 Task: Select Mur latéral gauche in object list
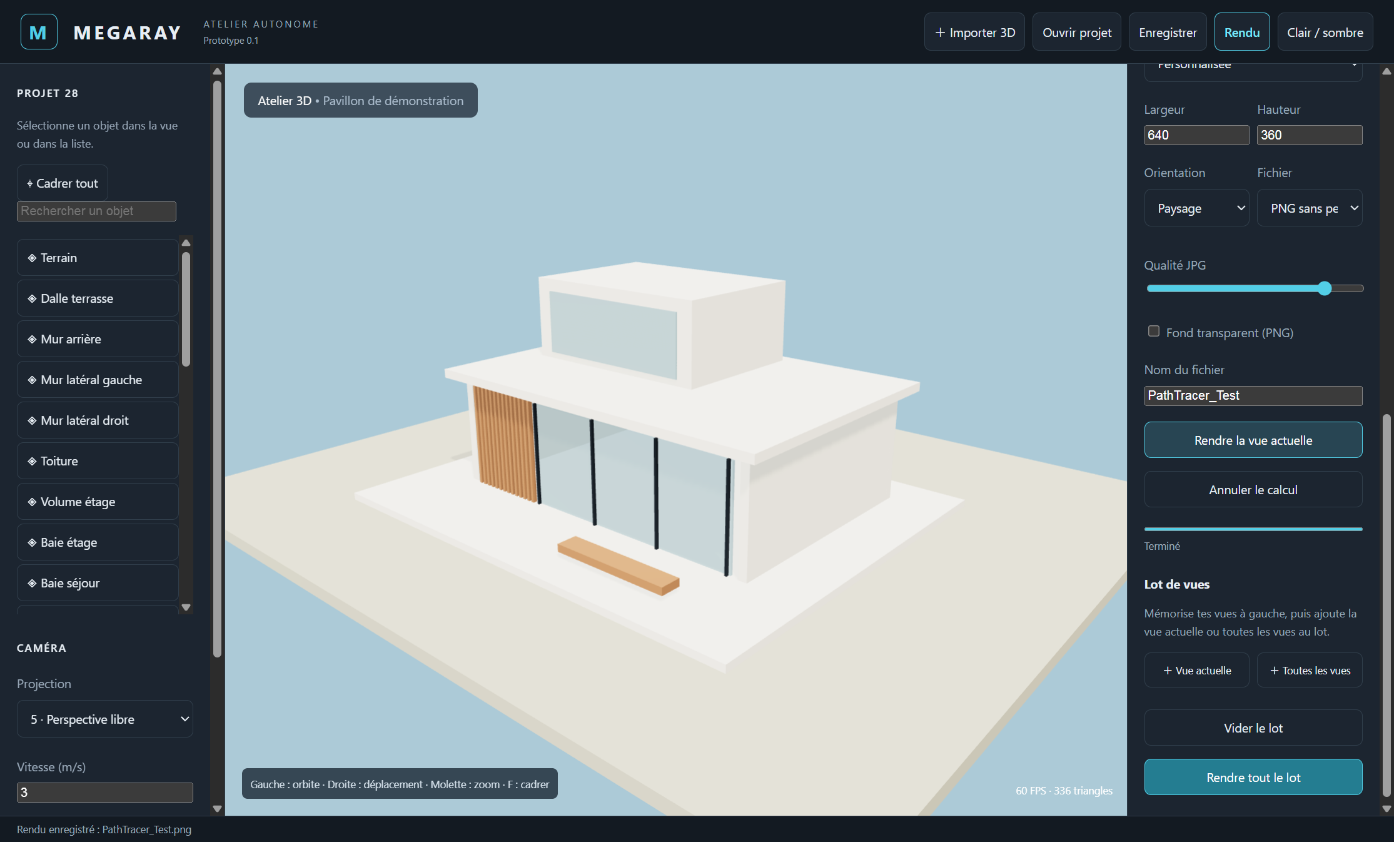pyautogui.click(x=98, y=380)
